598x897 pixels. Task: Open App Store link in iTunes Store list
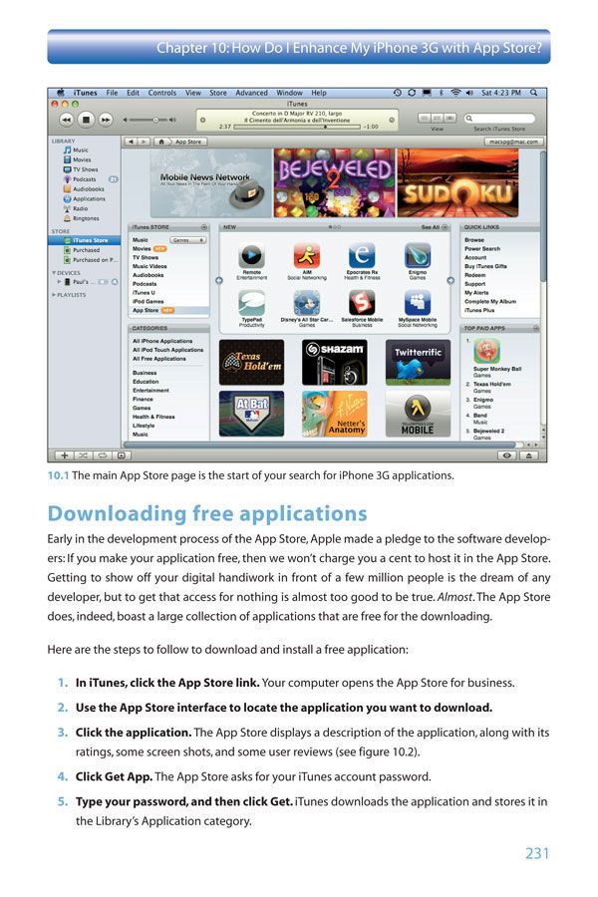click(x=146, y=311)
